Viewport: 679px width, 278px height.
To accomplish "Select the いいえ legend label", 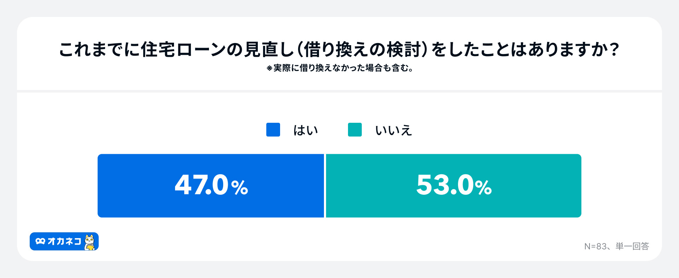I will tap(394, 130).
